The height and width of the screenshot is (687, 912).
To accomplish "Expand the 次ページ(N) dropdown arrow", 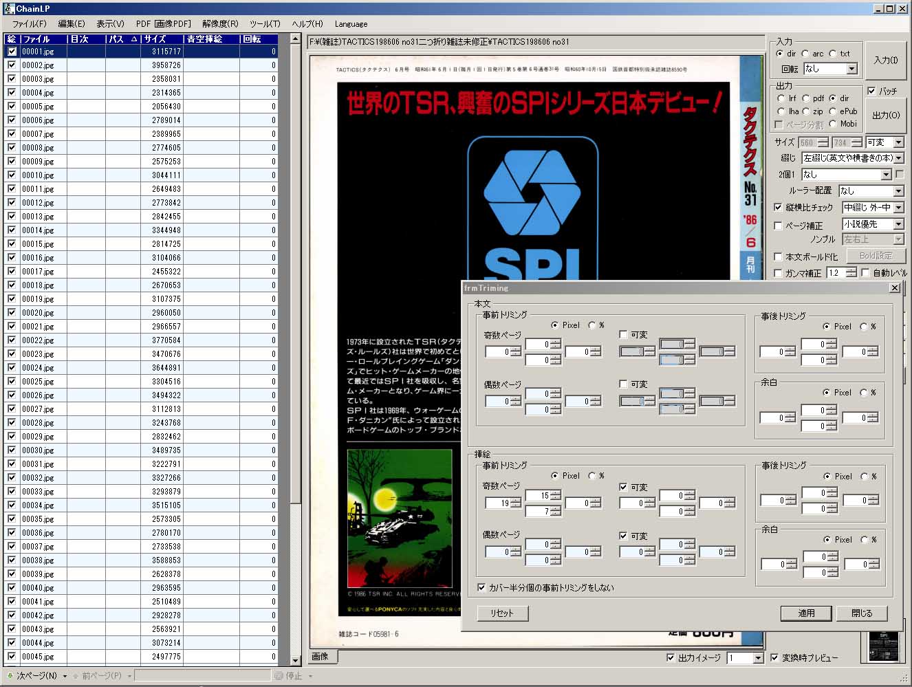I will (65, 676).
